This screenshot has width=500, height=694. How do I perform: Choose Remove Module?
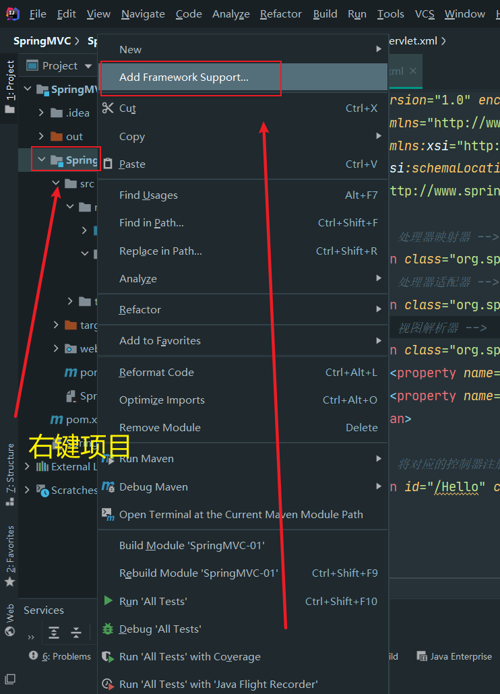point(243,428)
